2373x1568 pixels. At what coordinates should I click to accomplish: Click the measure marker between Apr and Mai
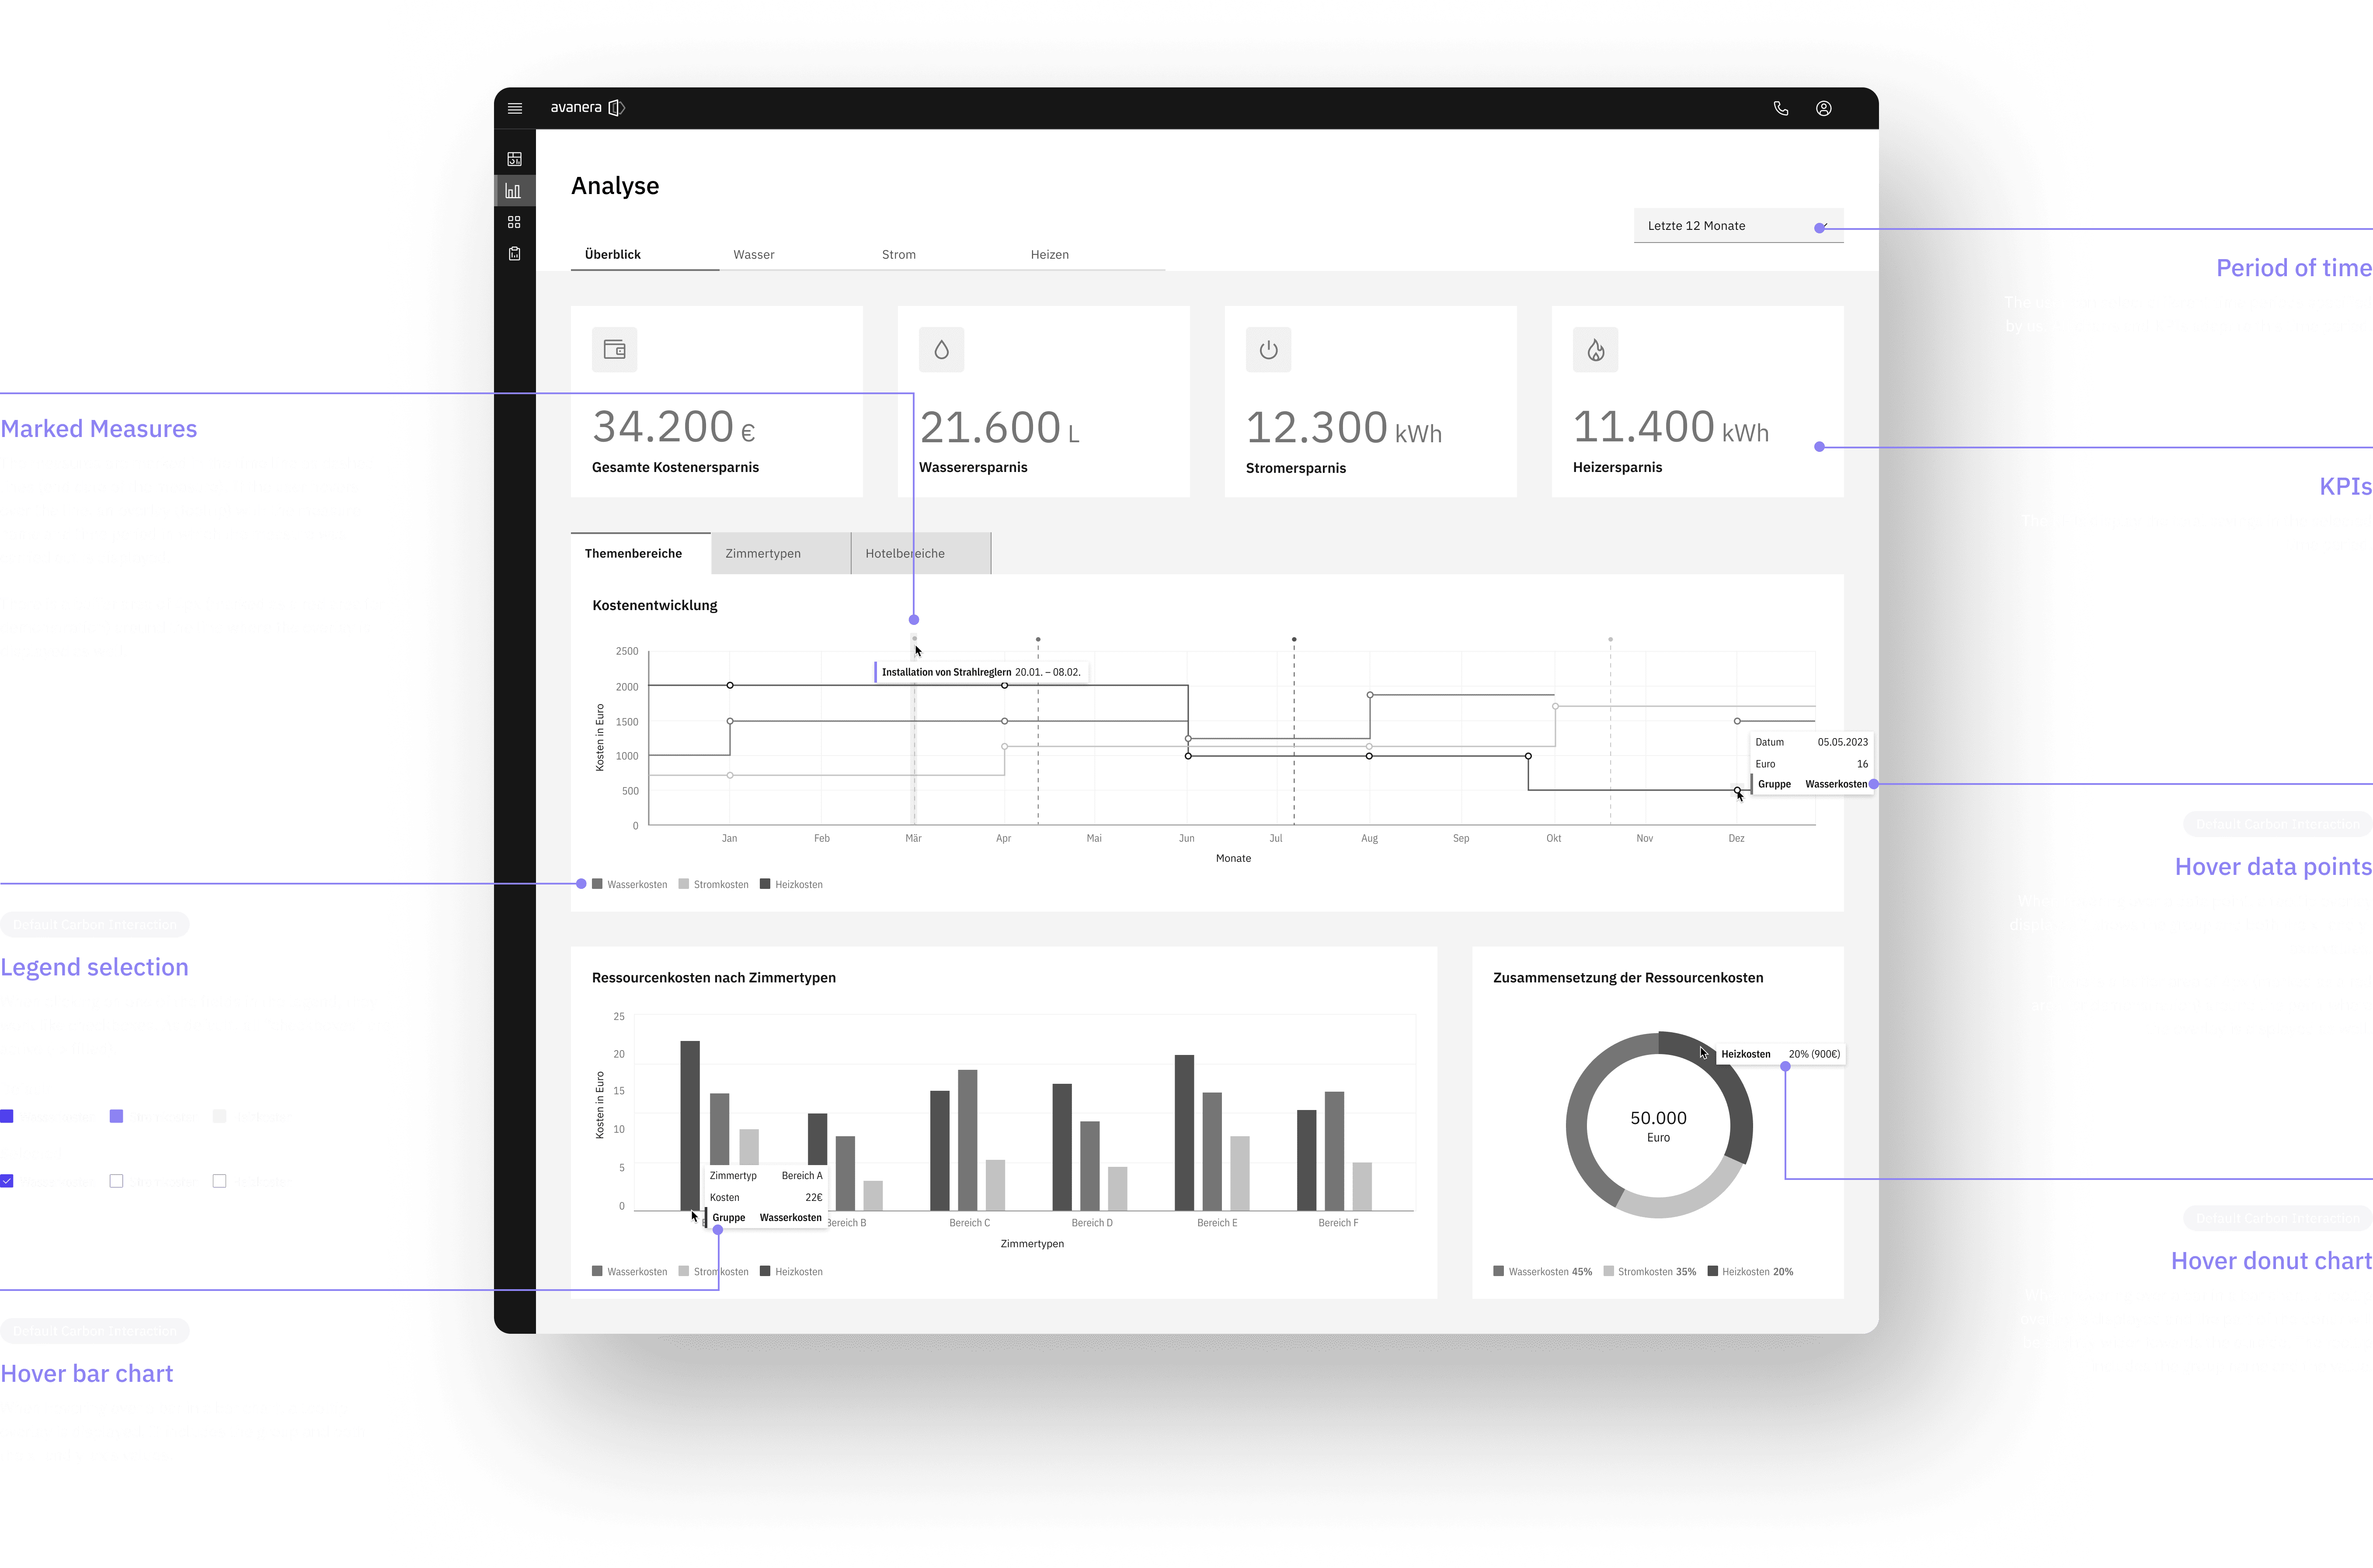point(1038,639)
